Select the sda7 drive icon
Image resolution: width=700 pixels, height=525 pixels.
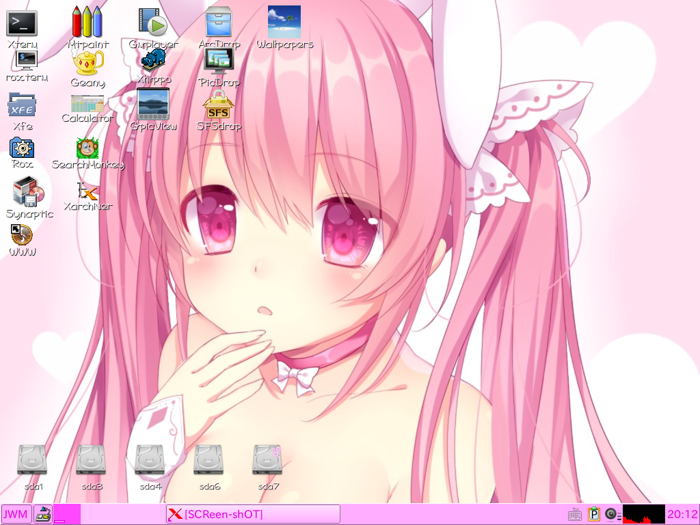(267, 460)
